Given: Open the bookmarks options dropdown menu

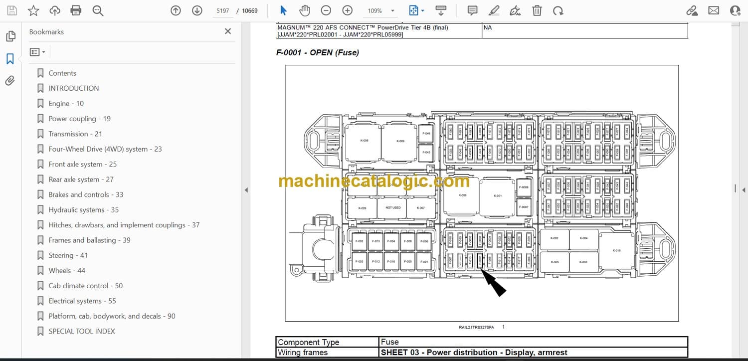Looking at the screenshot, I should click(x=37, y=52).
